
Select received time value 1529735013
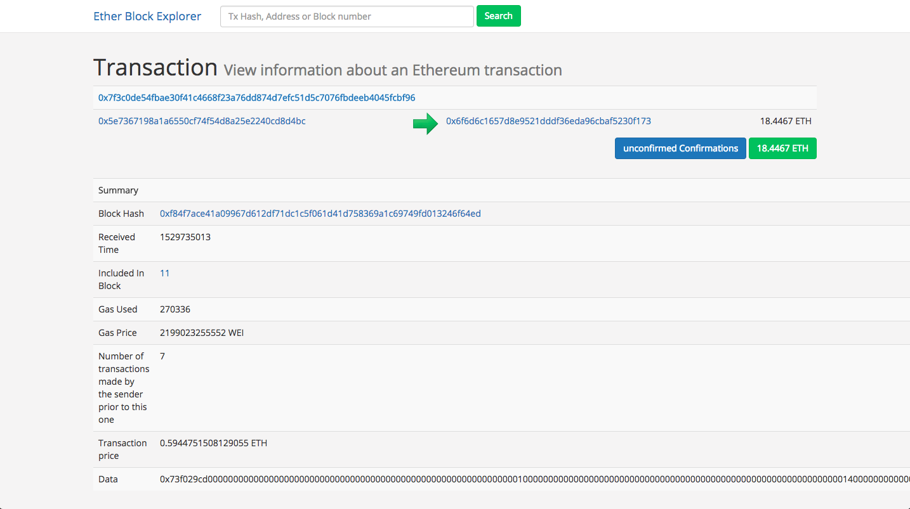click(x=185, y=237)
